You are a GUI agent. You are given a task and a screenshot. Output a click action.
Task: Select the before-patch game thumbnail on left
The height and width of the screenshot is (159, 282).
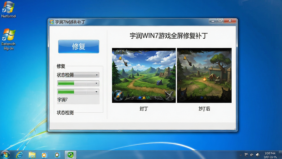pyautogui.click(x=144, y=75)
